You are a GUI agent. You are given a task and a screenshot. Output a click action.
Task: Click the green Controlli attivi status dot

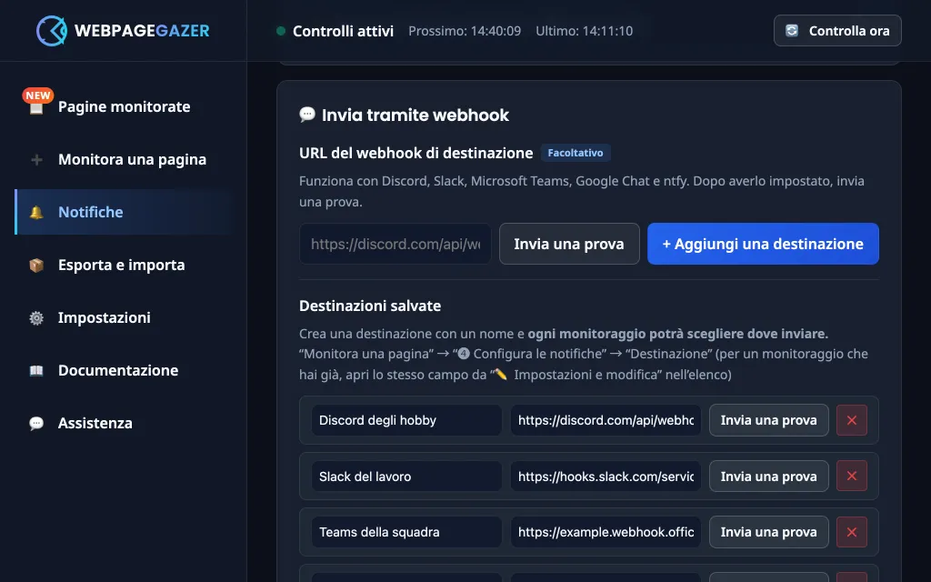tap(281, 31)
